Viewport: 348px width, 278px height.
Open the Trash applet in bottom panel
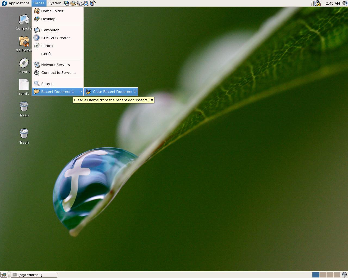(344, 275)
